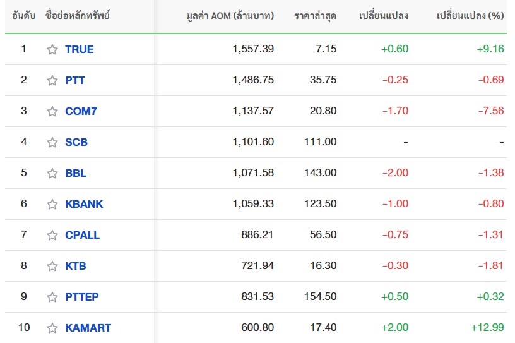Open the COM7 stock link
This screenshot has width=515, height=343.
tap(81, 111)
